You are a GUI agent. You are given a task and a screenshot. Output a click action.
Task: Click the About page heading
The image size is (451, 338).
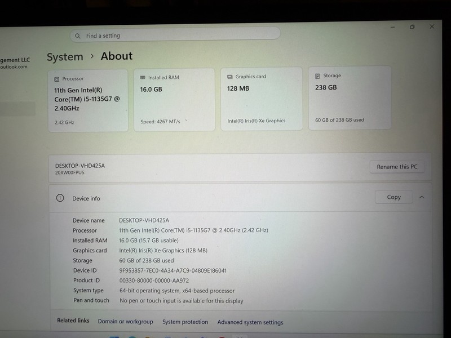click(x=117, y=56)
